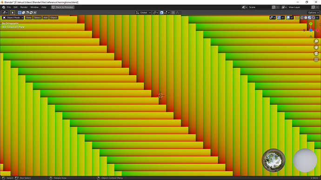321x180 pixels.
Task: Open the viewport View menu
Action: point(29,18)
